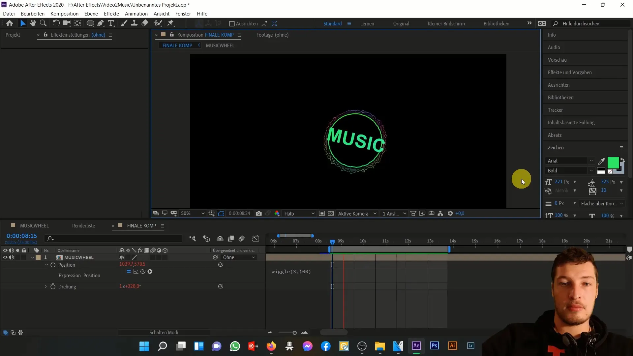This screenshot has height=356, width=633.
Task: Click reset exposure icon in viewer
Action: [x=450, y=214]
